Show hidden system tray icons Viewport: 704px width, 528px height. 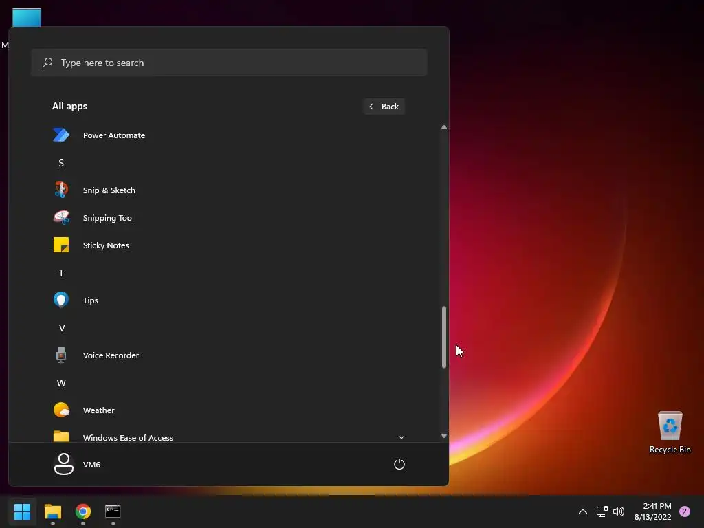pos(583,511)
